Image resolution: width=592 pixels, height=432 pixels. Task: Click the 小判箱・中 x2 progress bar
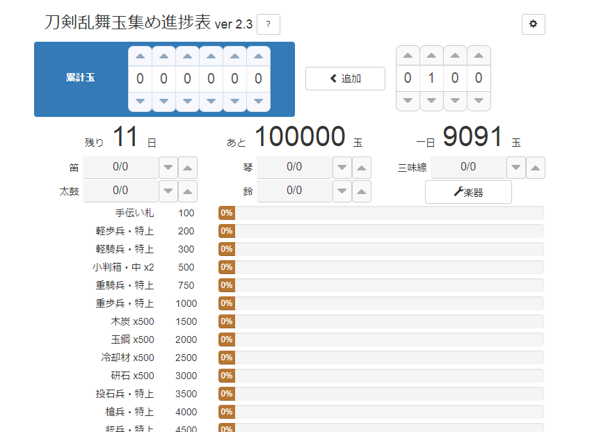pos(381,267)
